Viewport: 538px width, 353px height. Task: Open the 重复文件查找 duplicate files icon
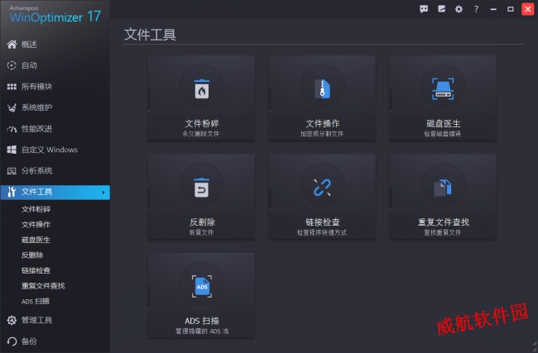[443, 188]
